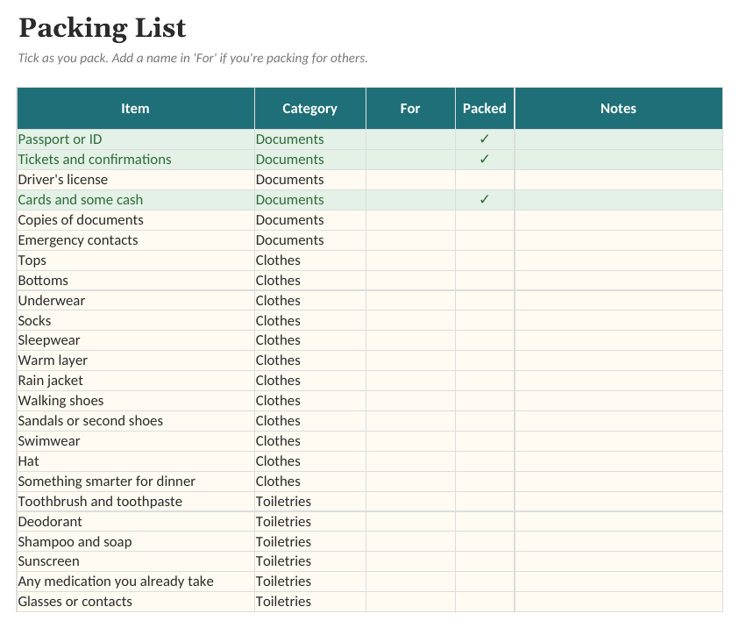Select Any medication you already take cell

(136, 582)
